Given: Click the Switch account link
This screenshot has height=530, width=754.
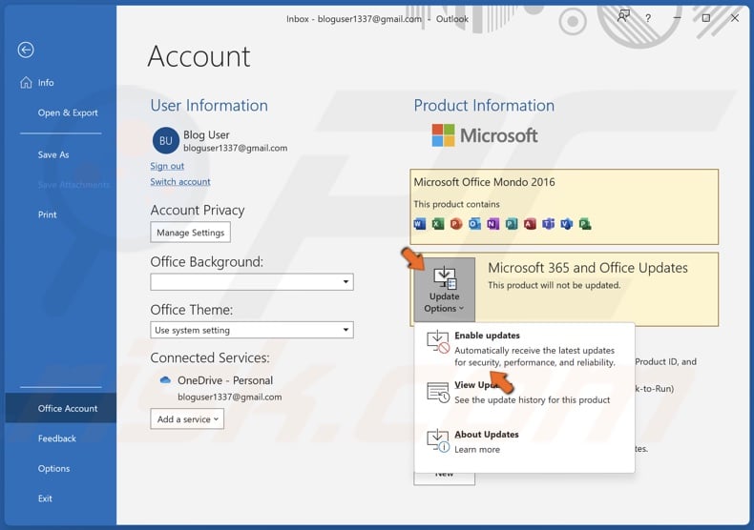Looking at the screenshot, I should click(180, 181).
